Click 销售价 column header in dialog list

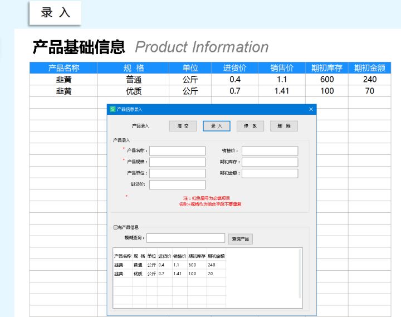click(179, 256)
